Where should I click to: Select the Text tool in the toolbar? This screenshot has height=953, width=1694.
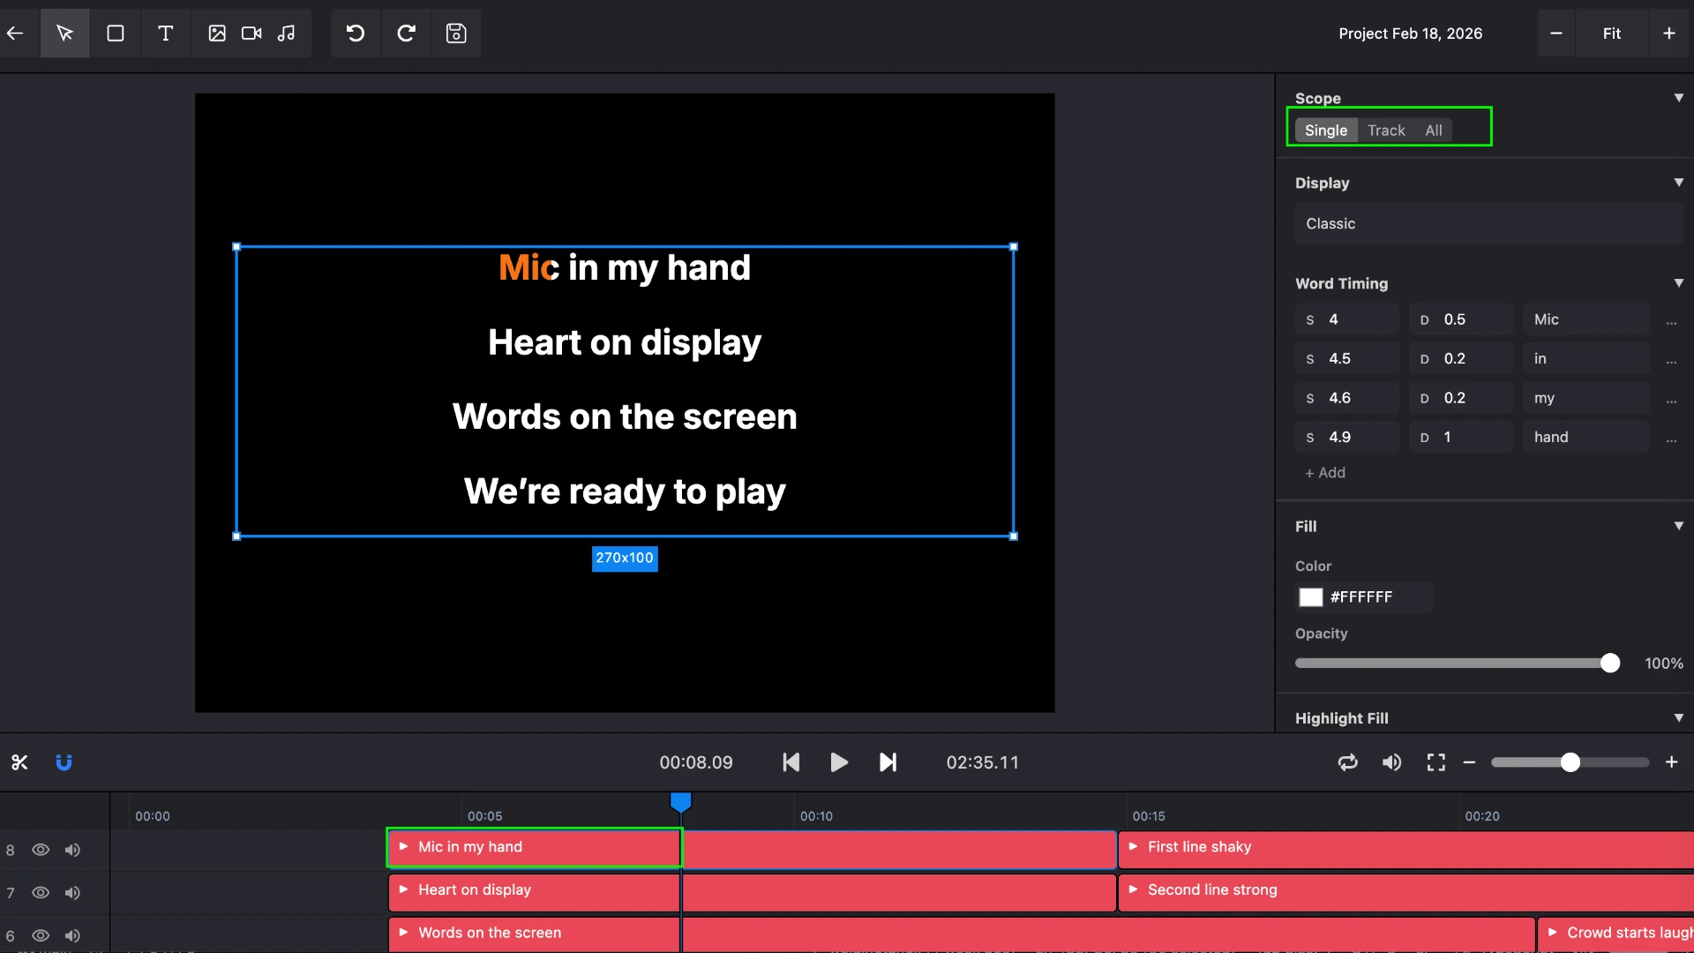click(166, 34)
